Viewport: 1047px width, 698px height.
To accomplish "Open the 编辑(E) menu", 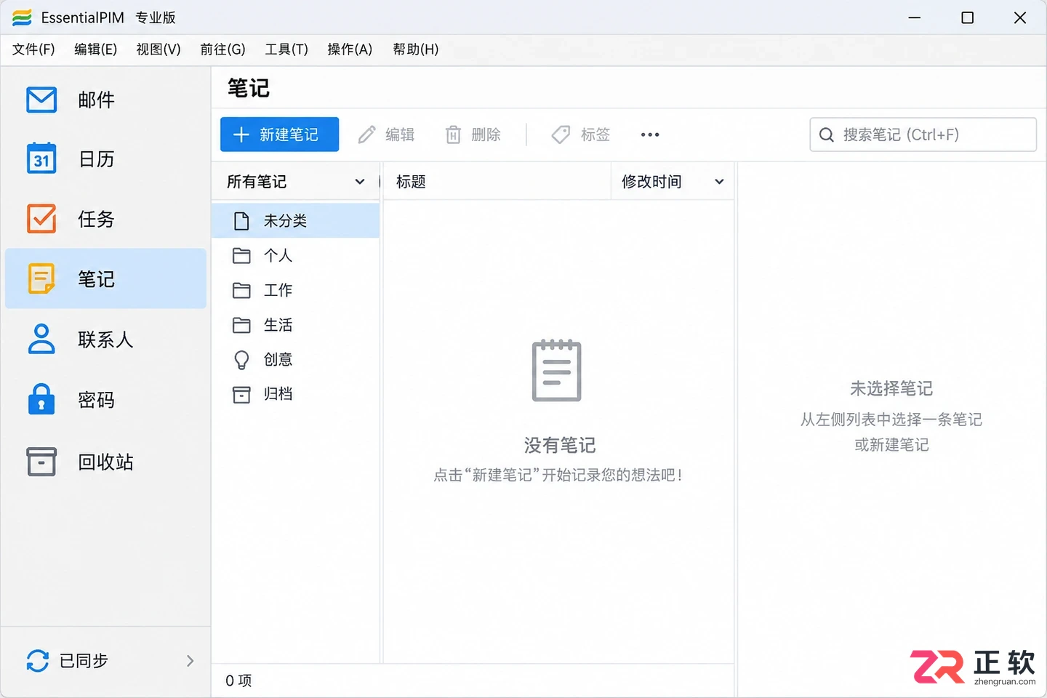I will (95, 49).
